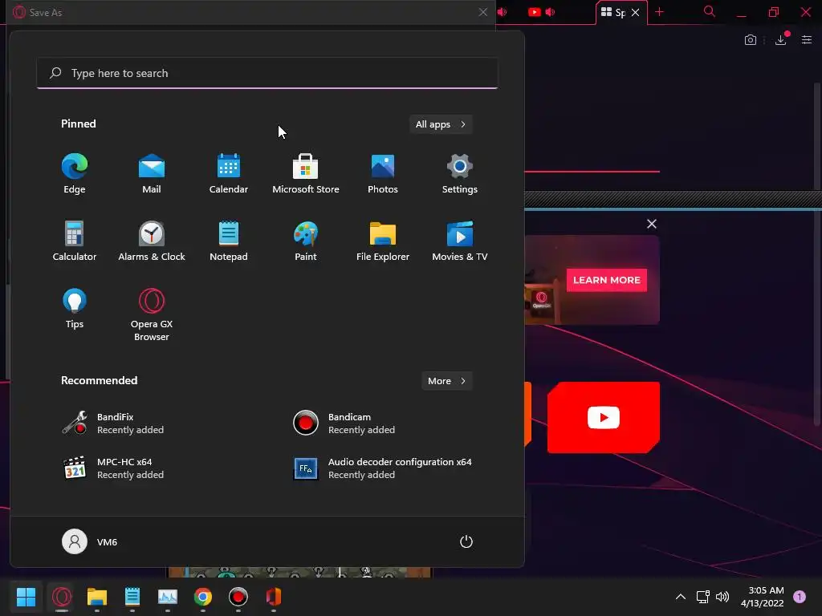Viewport: 822px width, 616px height.
Task: Launch Notepad from pinned apps
Action: 229,241
